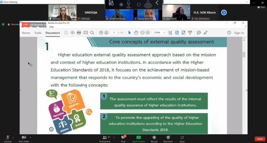This screenshot has width=267, height=143.
Task: Click the scroll up arrow in Acrobat
Action: 244,40
